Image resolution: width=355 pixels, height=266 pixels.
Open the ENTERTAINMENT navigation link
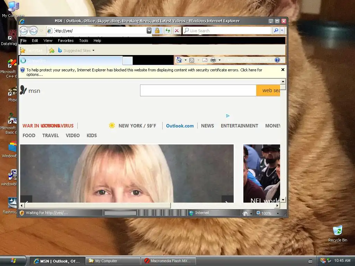point(239,126)
